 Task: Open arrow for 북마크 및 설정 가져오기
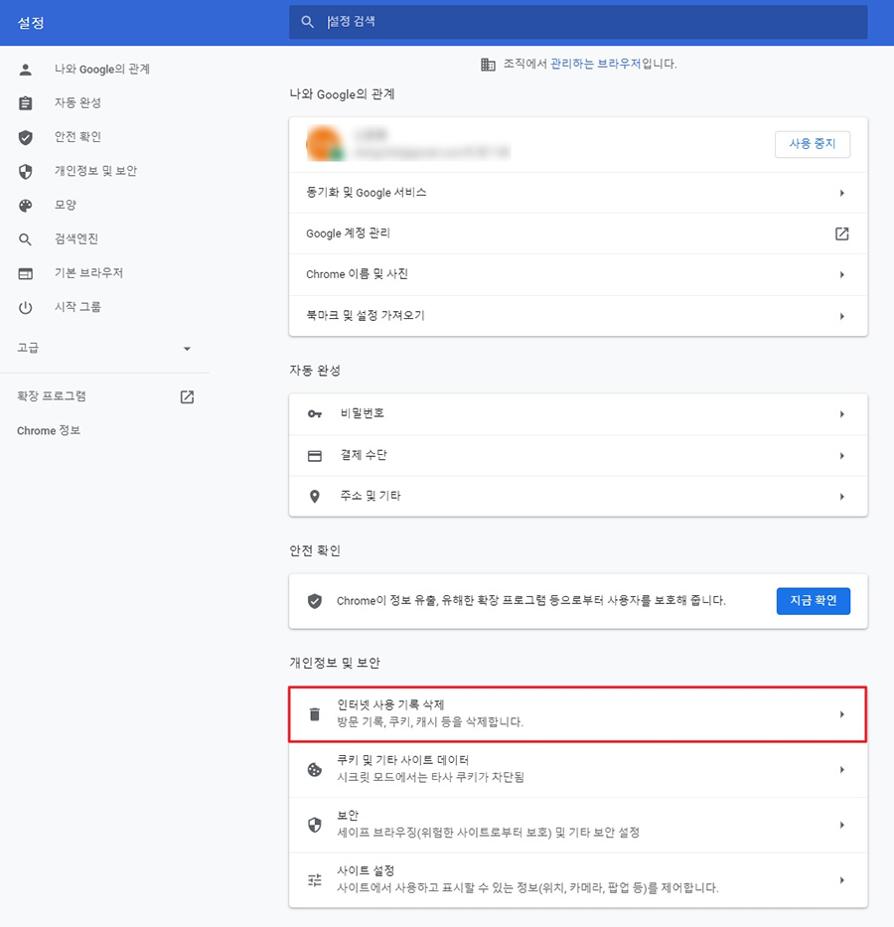click(x=842, y=316)
